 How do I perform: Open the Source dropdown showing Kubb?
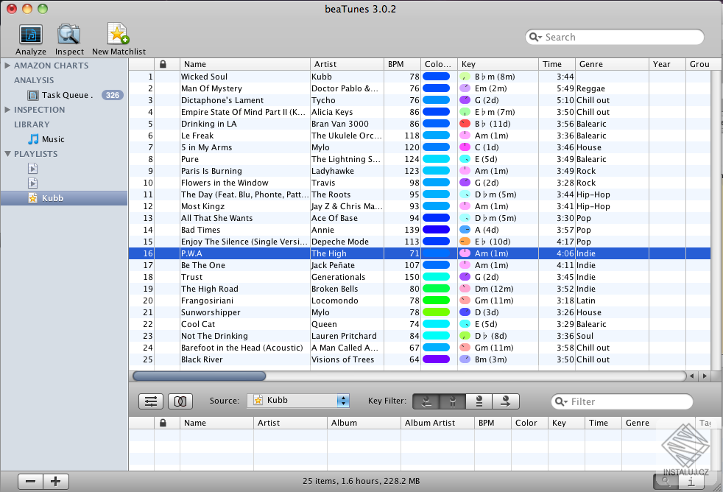click(298, 401)
